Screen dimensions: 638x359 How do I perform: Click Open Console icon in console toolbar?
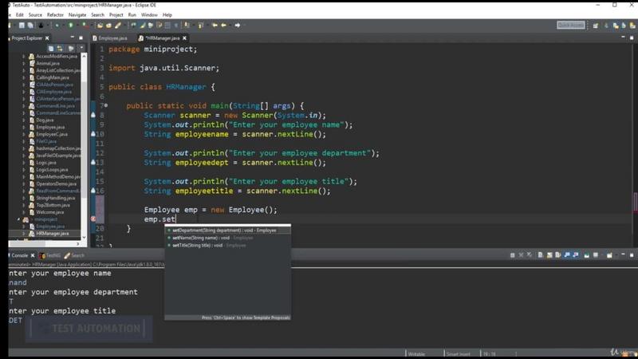pyautogui.click(x=609, y=254)
